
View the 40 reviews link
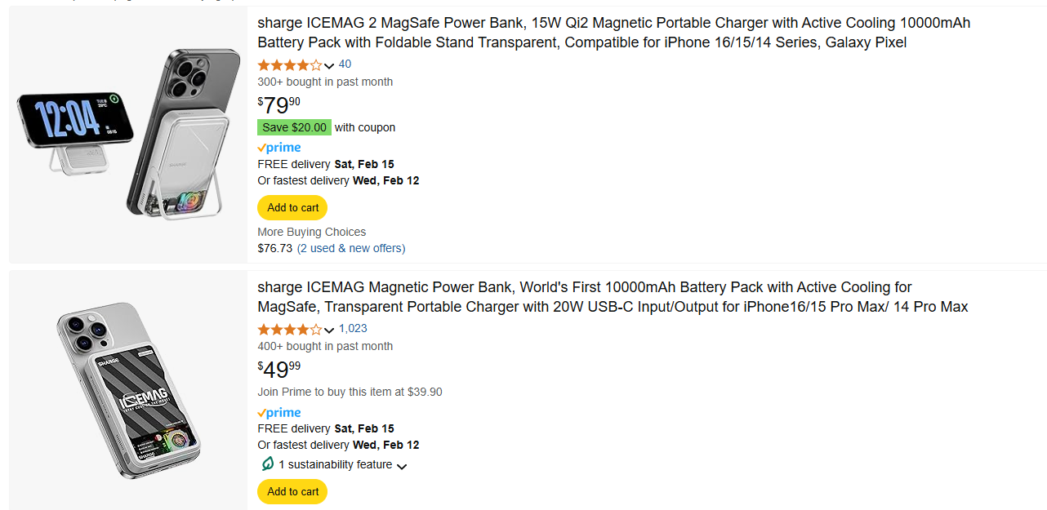point(345,64)
